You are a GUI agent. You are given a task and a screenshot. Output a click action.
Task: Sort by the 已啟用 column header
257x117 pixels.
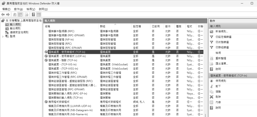pyautogui.click(x=157, y=26)
